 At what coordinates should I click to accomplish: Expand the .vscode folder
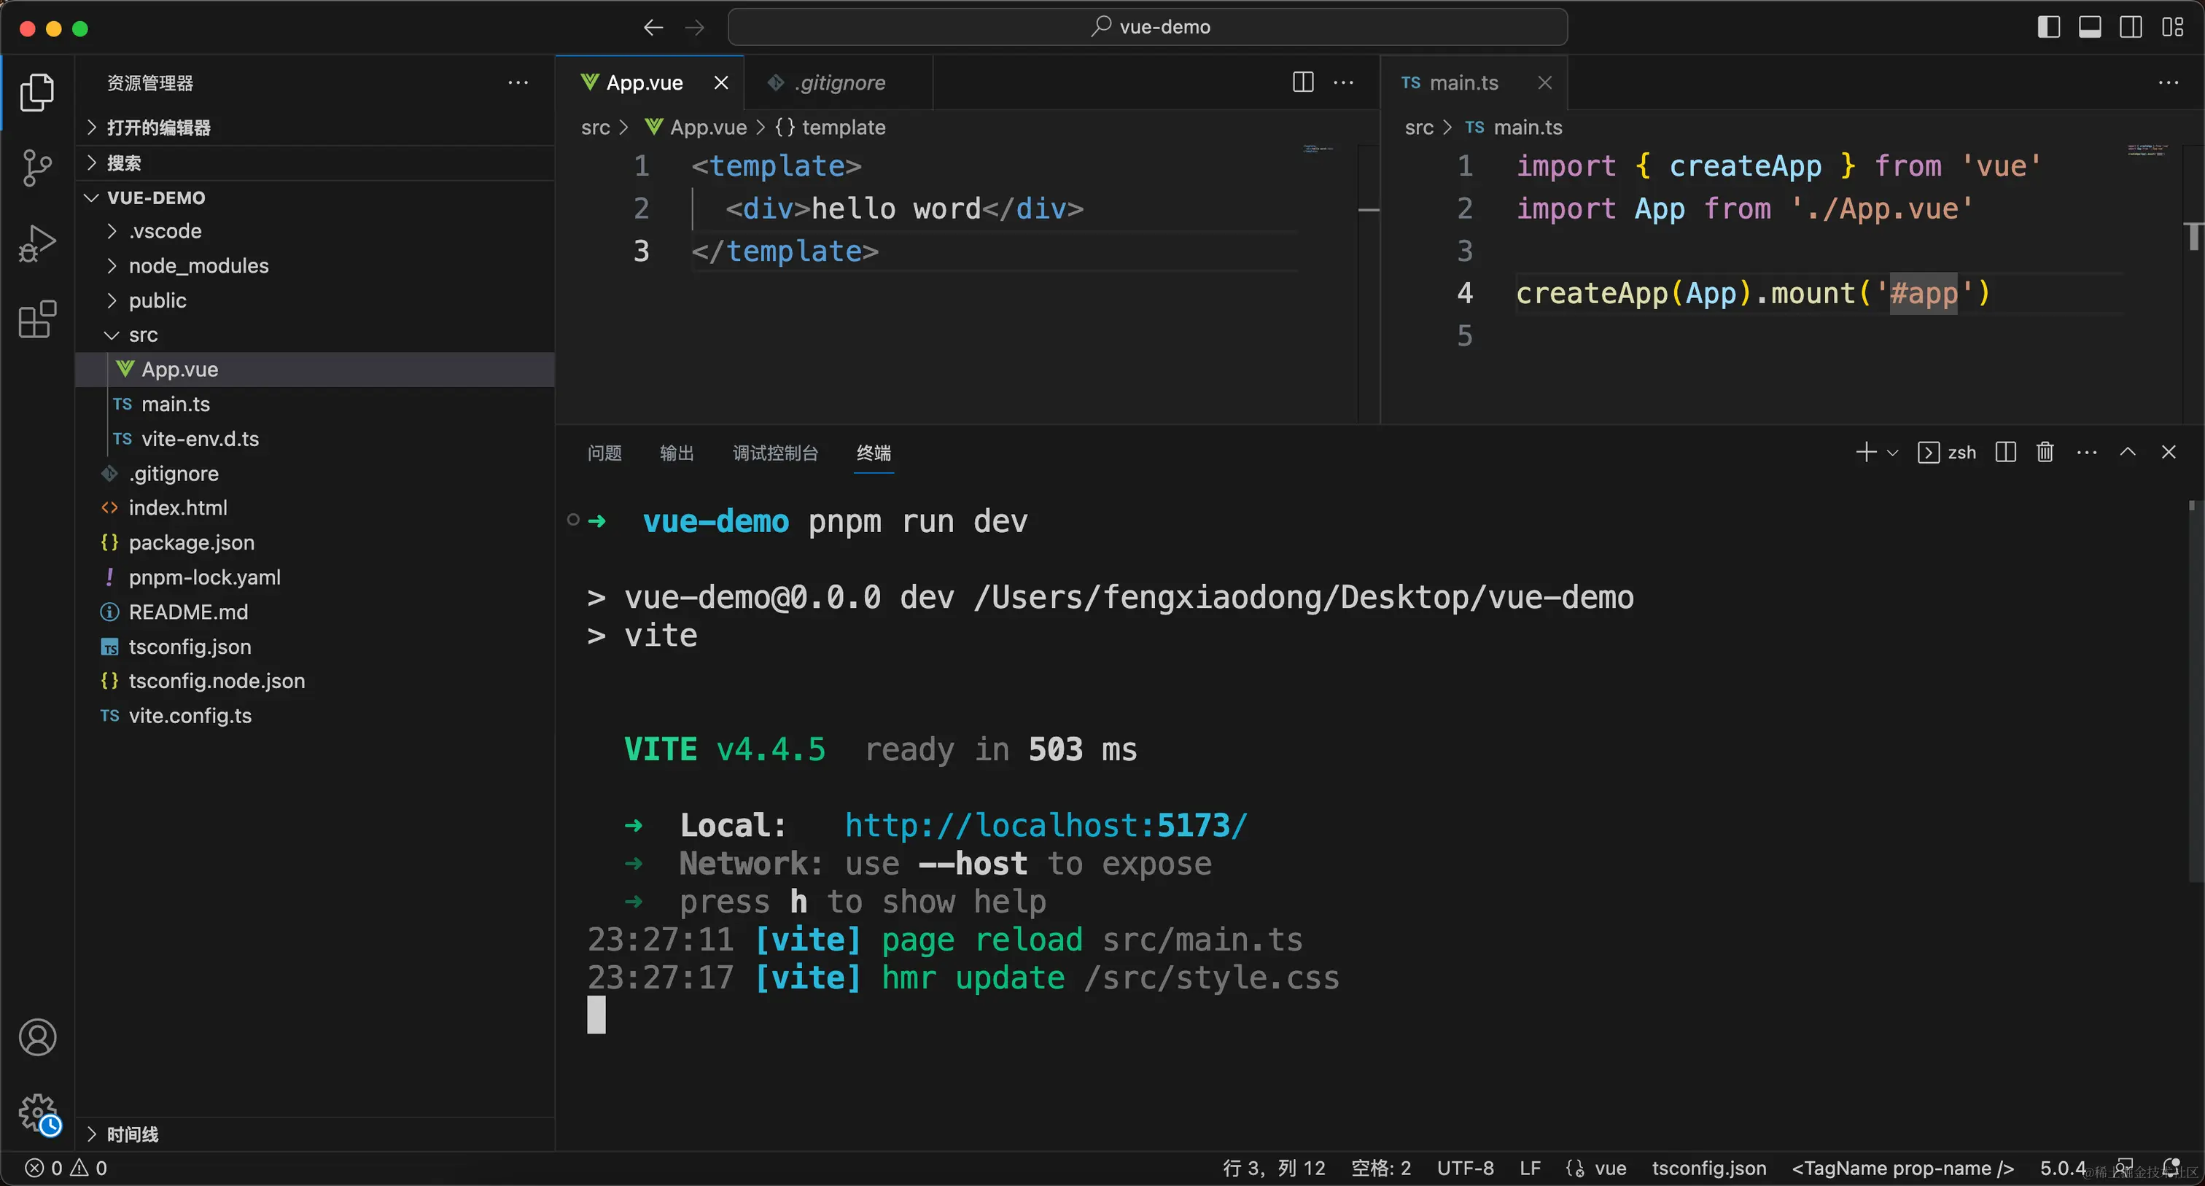(315, 231)
